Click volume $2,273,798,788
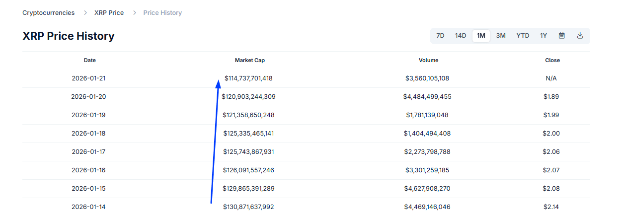Image resolution: width=624 pixels, height=215 pixels. point(427,152)
